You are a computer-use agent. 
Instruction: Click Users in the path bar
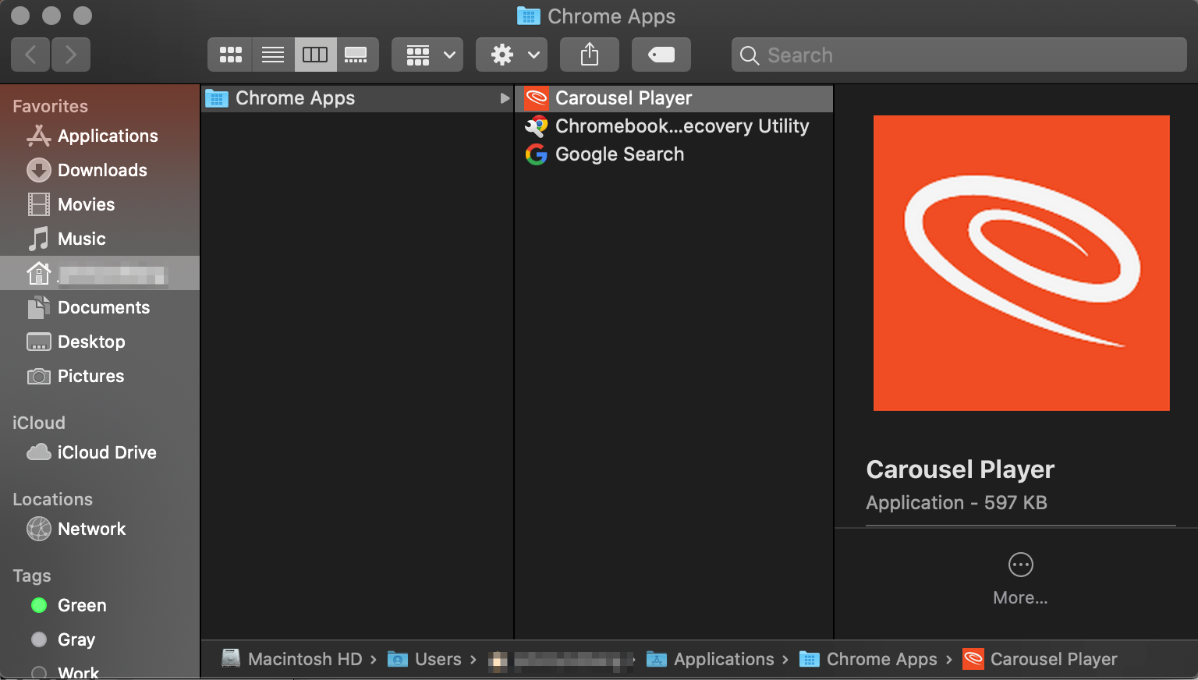425,659
